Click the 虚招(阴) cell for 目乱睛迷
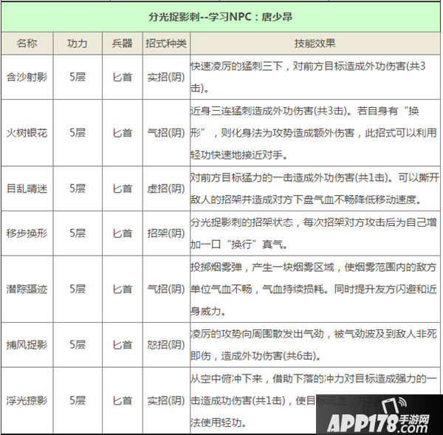The width and height of the screenshot is (443, 435). [x=165, y=188]
